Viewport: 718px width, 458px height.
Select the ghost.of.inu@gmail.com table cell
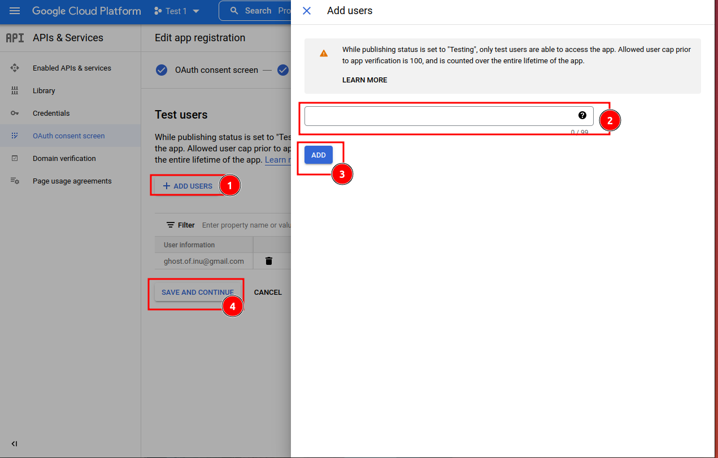pos(204,261)
